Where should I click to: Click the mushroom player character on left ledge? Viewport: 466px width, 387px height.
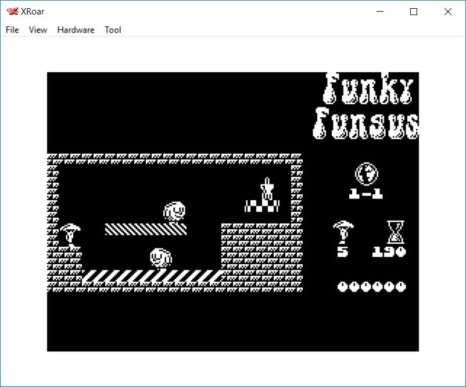click(x=70, y=236)
